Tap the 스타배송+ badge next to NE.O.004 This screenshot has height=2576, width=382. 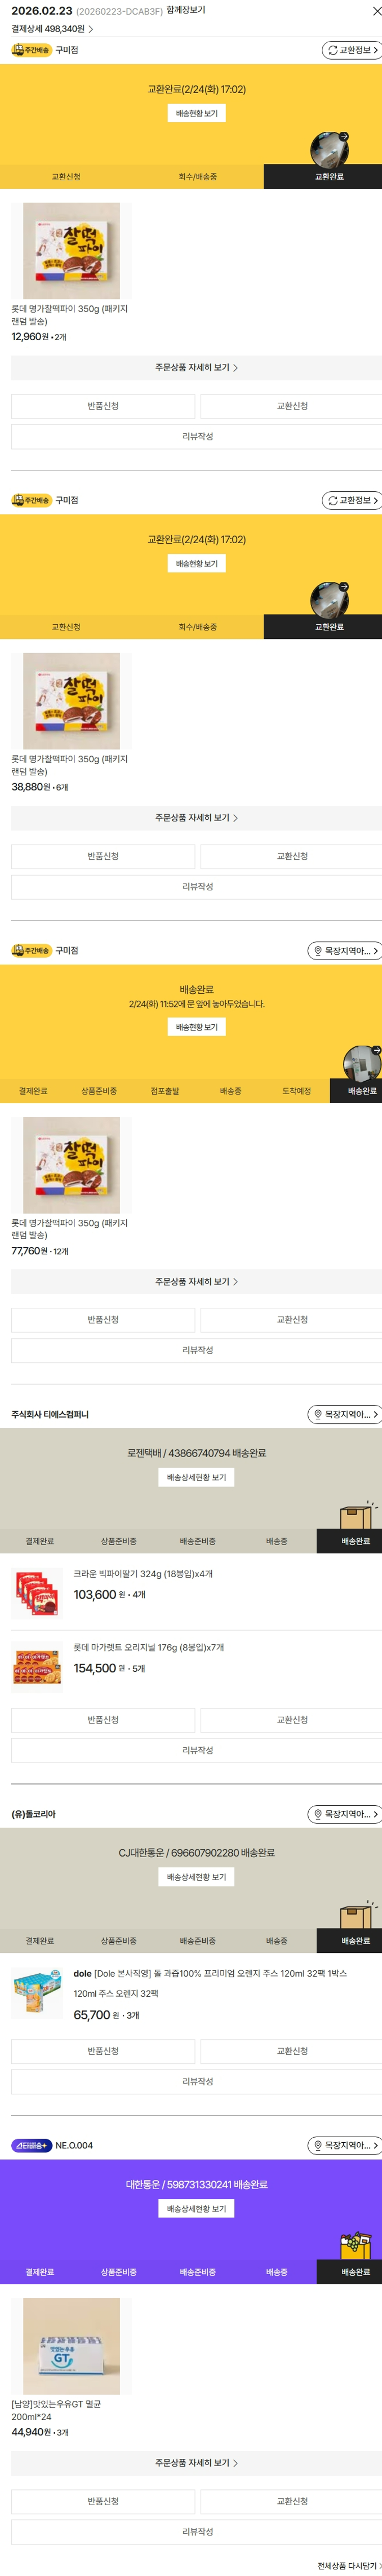click(31, 2145)
